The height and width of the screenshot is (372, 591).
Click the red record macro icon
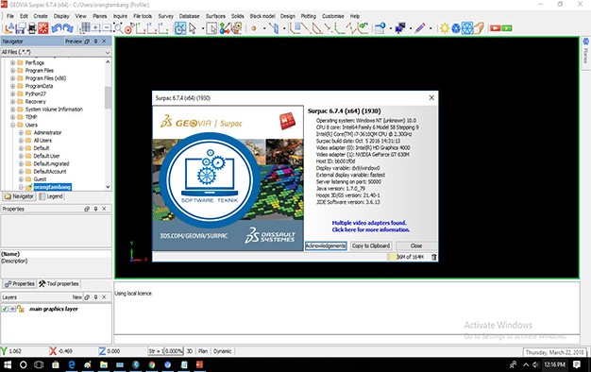click(495, 28)
